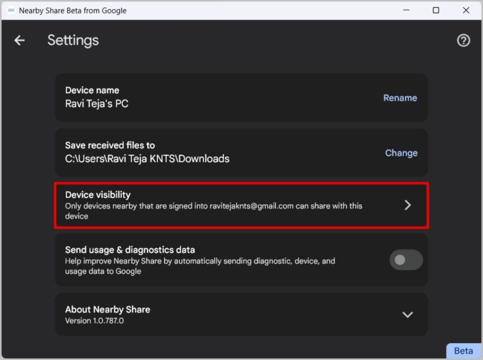
Task: Minimize the Nearby Share window
Action: pos(406,10)
